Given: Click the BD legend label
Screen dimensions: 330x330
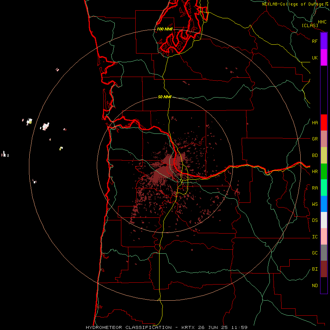Looking at the screenshot, I should [x=315, y=155].
